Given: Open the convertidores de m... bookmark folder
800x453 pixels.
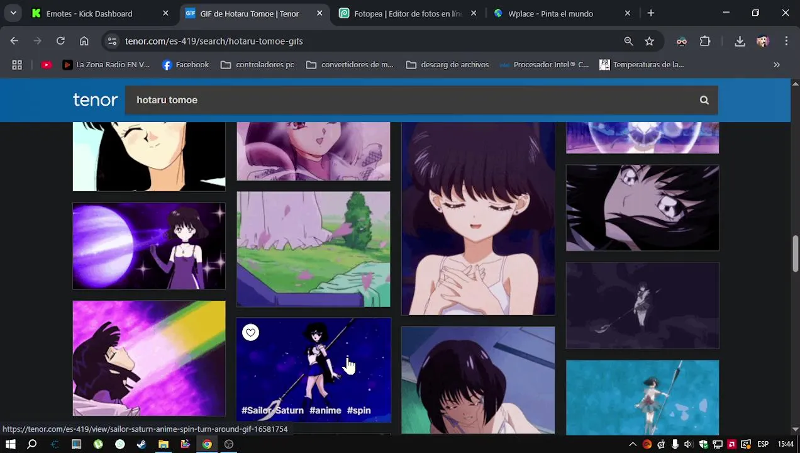Looking at the screenshot, I should click(349, 65).
